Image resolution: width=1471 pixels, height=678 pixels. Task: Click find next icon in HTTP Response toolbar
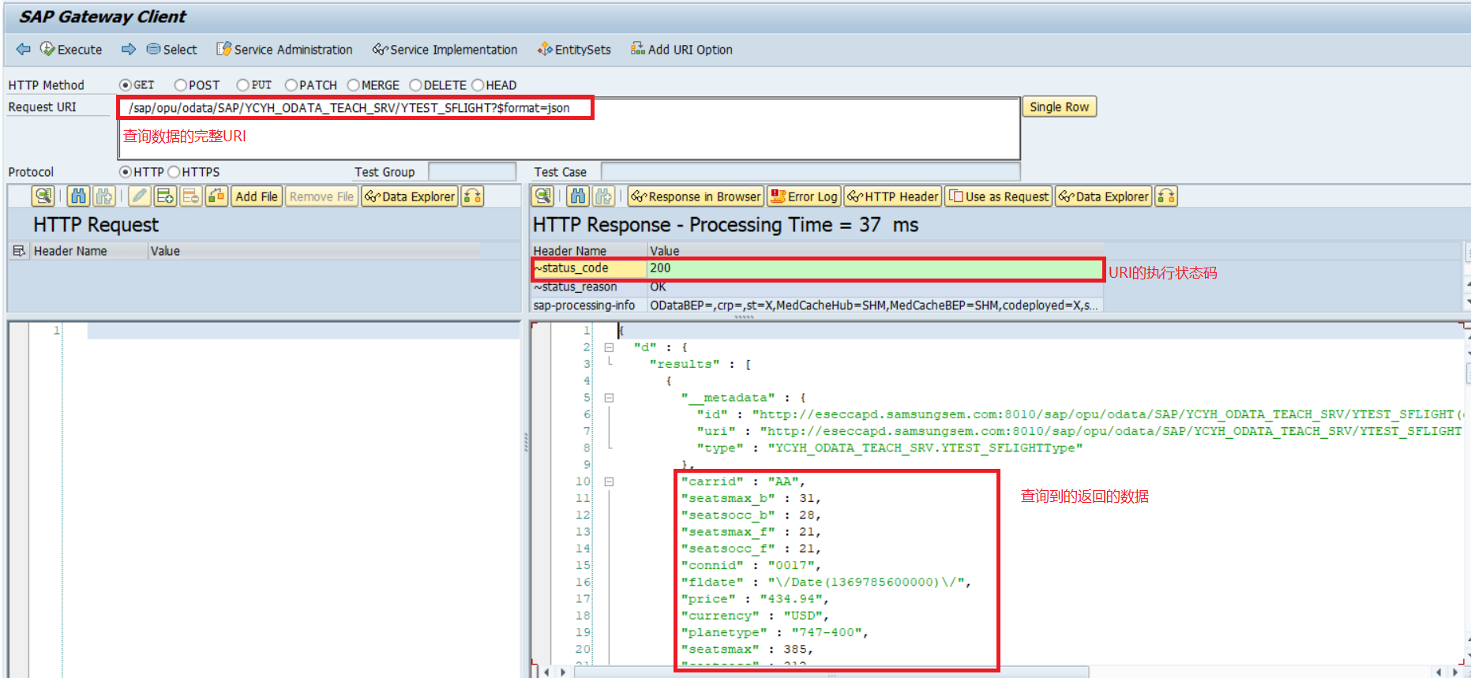click(604, 197)
